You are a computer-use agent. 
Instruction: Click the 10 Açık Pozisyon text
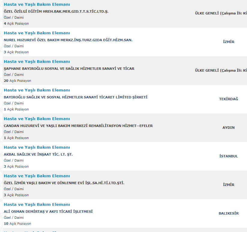tap(17, 224)
